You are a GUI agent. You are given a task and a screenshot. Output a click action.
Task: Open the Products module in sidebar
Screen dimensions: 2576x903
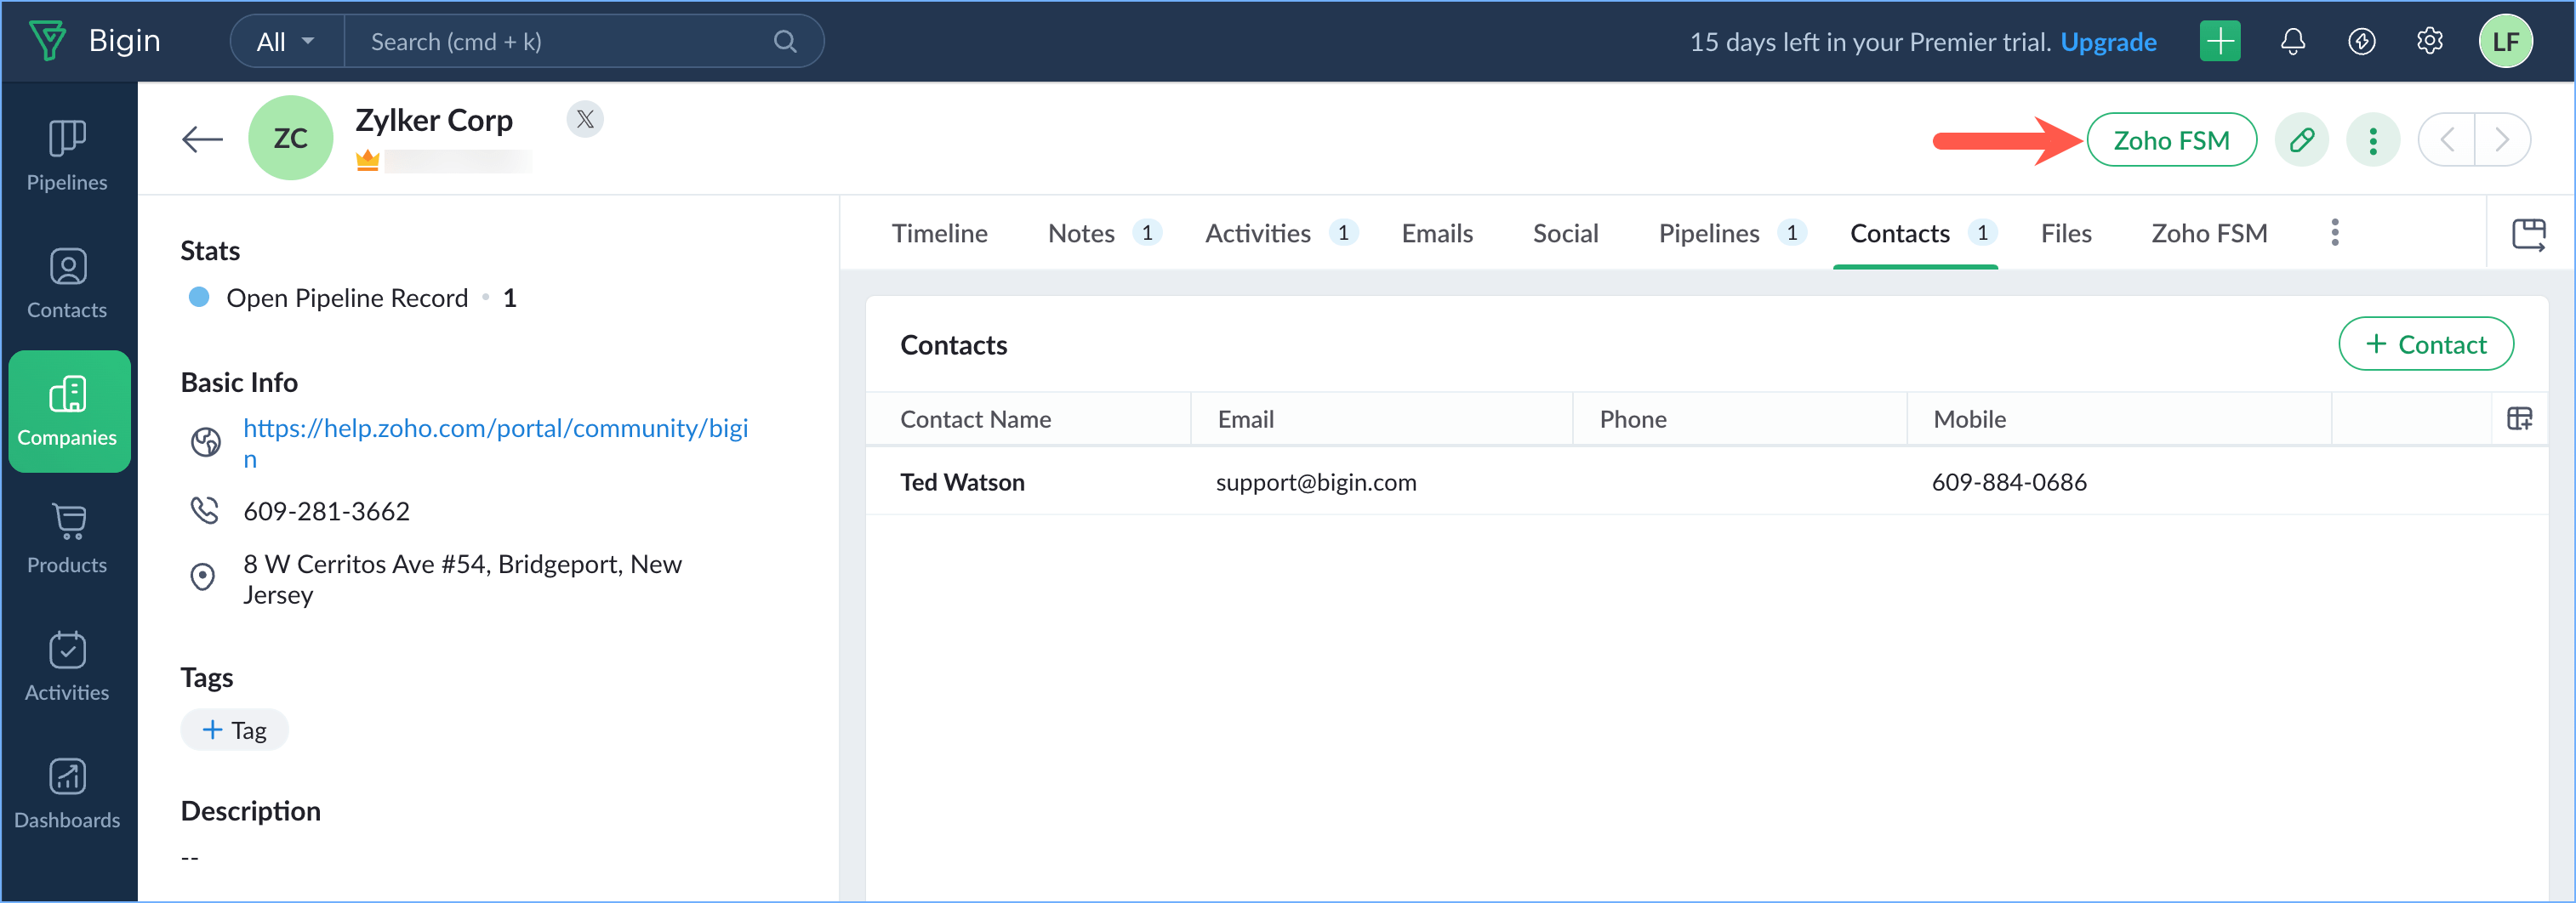pyautogui.click(x=67, y=539)
